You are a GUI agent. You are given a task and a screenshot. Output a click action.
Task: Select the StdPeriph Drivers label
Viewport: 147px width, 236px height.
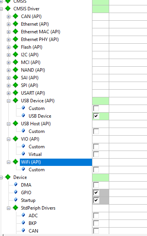38,208
